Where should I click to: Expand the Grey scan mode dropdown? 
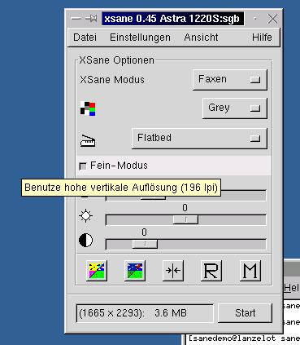[x=235, y=108]
